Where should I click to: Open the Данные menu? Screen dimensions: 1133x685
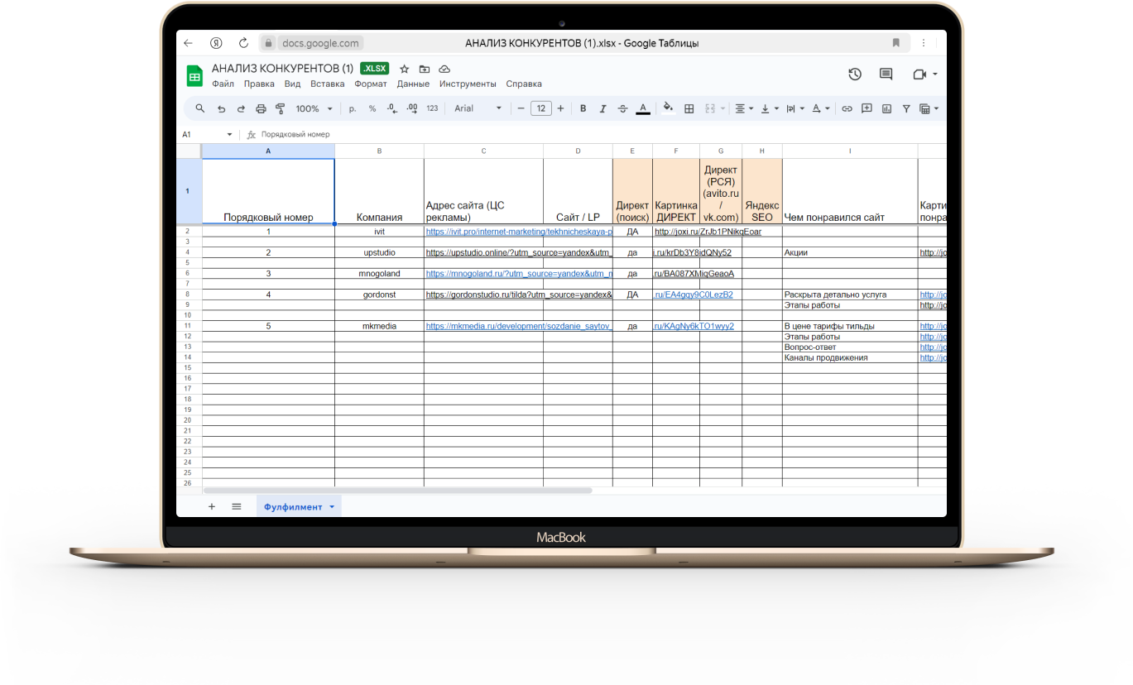click(413, 84)
